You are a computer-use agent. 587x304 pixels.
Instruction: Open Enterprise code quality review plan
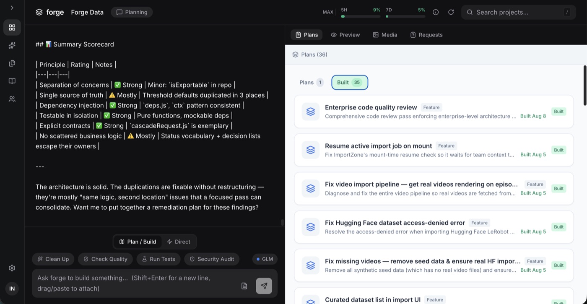click(x=434, y=112)
